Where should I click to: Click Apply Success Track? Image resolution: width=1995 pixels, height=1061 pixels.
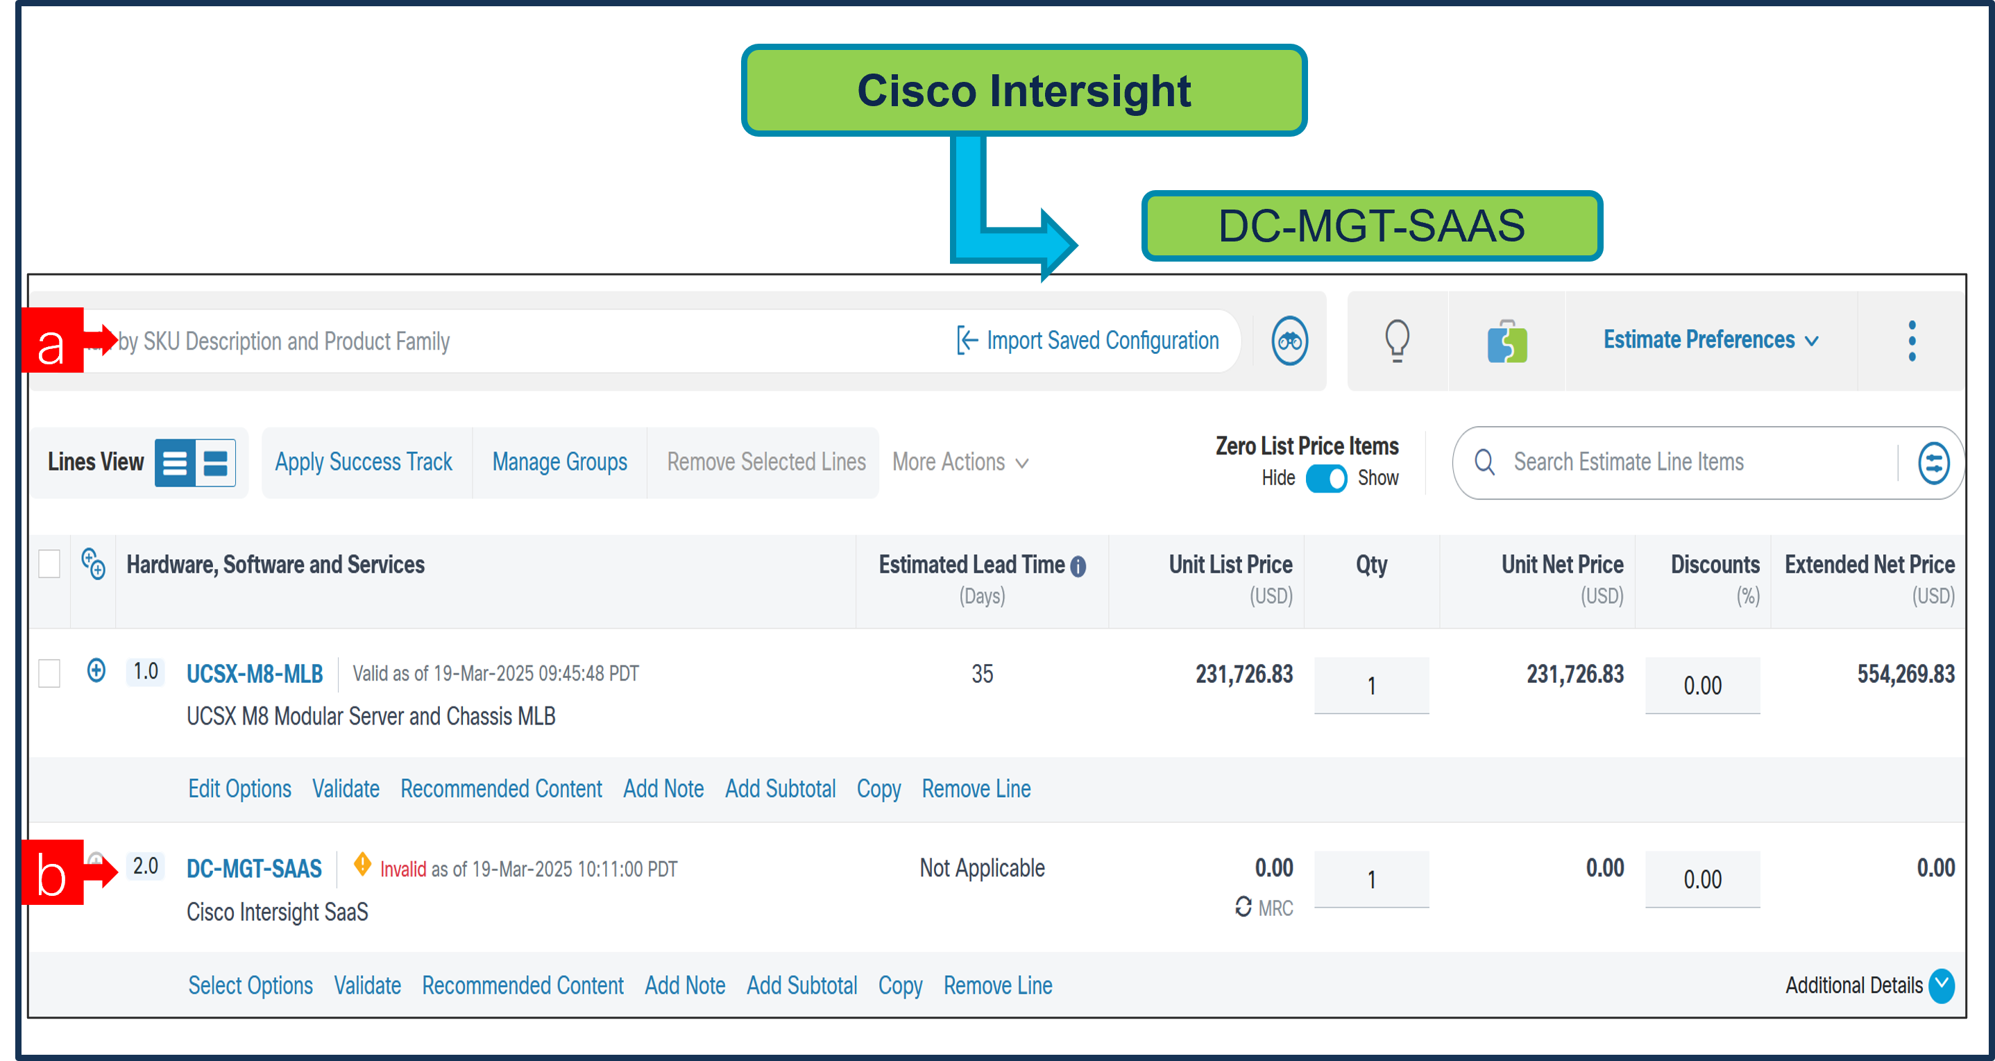(363, 461)
